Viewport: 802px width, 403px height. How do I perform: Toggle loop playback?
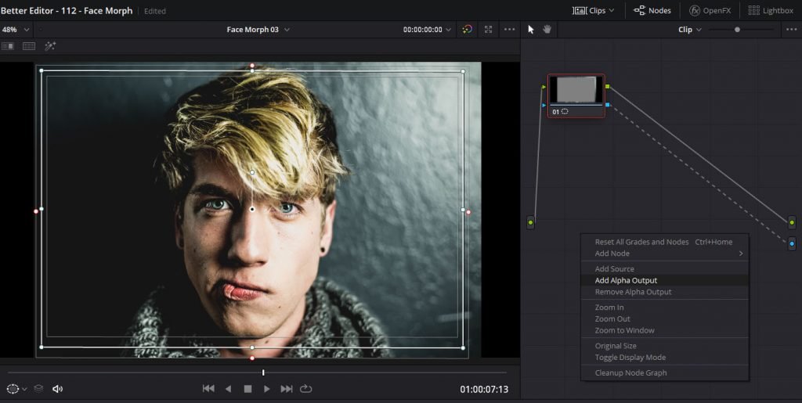click(306, 389)
